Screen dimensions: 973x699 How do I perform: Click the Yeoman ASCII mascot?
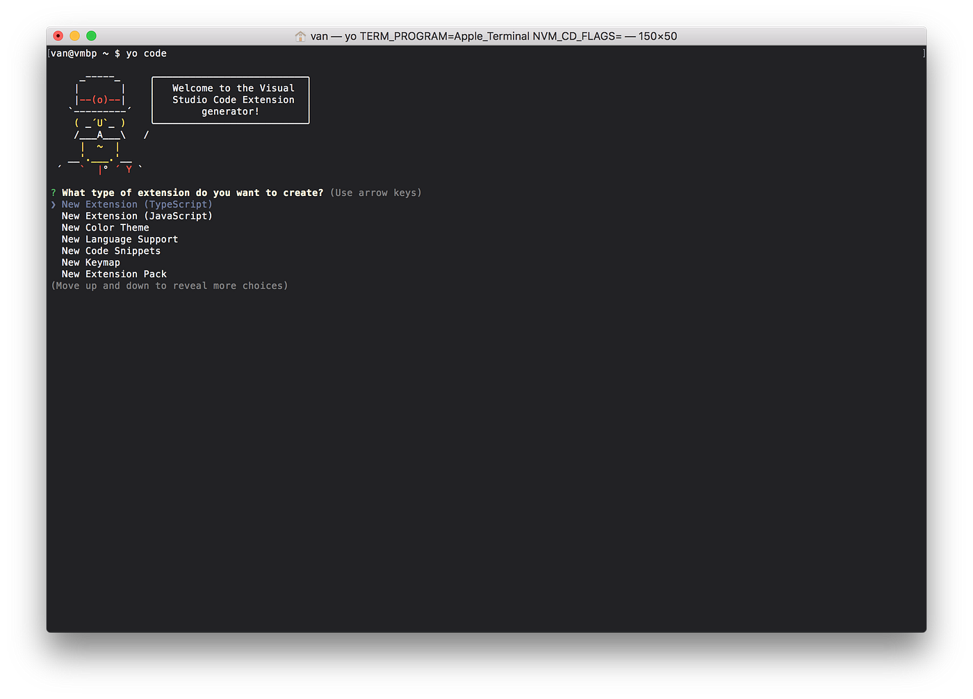pyautogui.click(x=101, y=124)
